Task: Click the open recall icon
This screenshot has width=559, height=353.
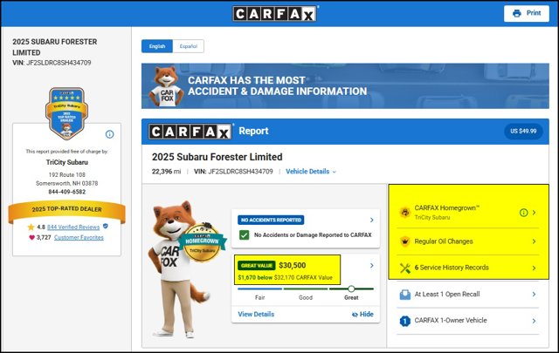Action: [x=405, y=295]
